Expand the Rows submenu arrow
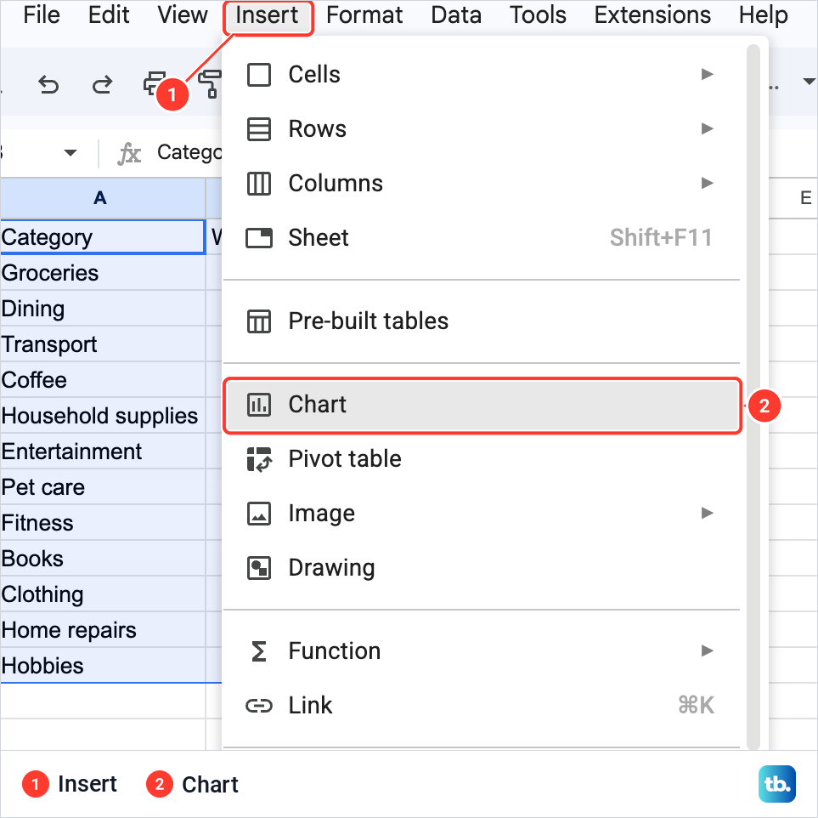This screenshot has width=818, height=818. coord(707,128)
